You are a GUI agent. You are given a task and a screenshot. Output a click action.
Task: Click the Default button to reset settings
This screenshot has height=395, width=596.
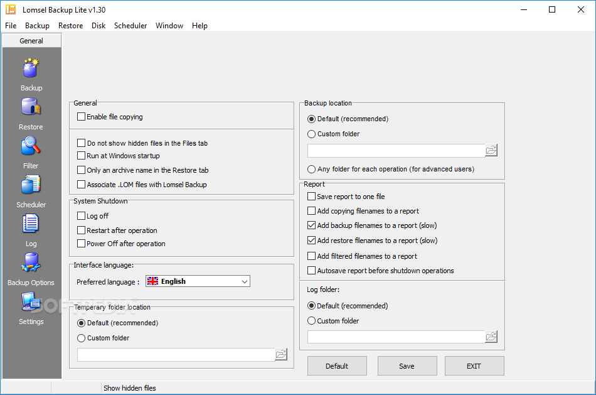337,366
